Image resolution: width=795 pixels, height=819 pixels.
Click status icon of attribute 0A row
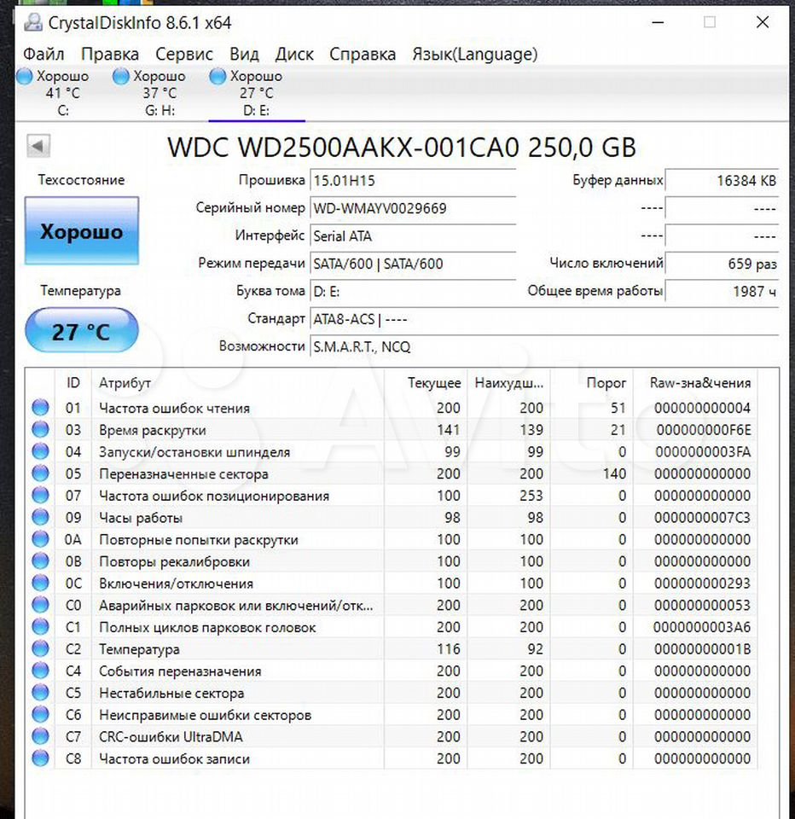click(40, 539)
